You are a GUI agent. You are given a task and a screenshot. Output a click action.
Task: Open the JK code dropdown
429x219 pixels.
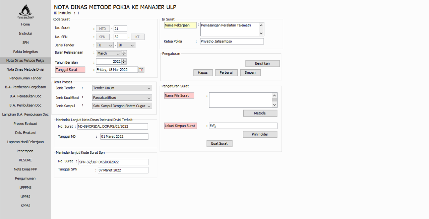tap(132, 45)
